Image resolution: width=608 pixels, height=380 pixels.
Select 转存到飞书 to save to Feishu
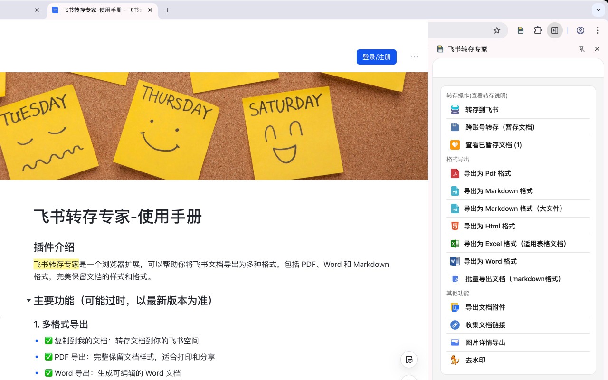coord(482,109)
